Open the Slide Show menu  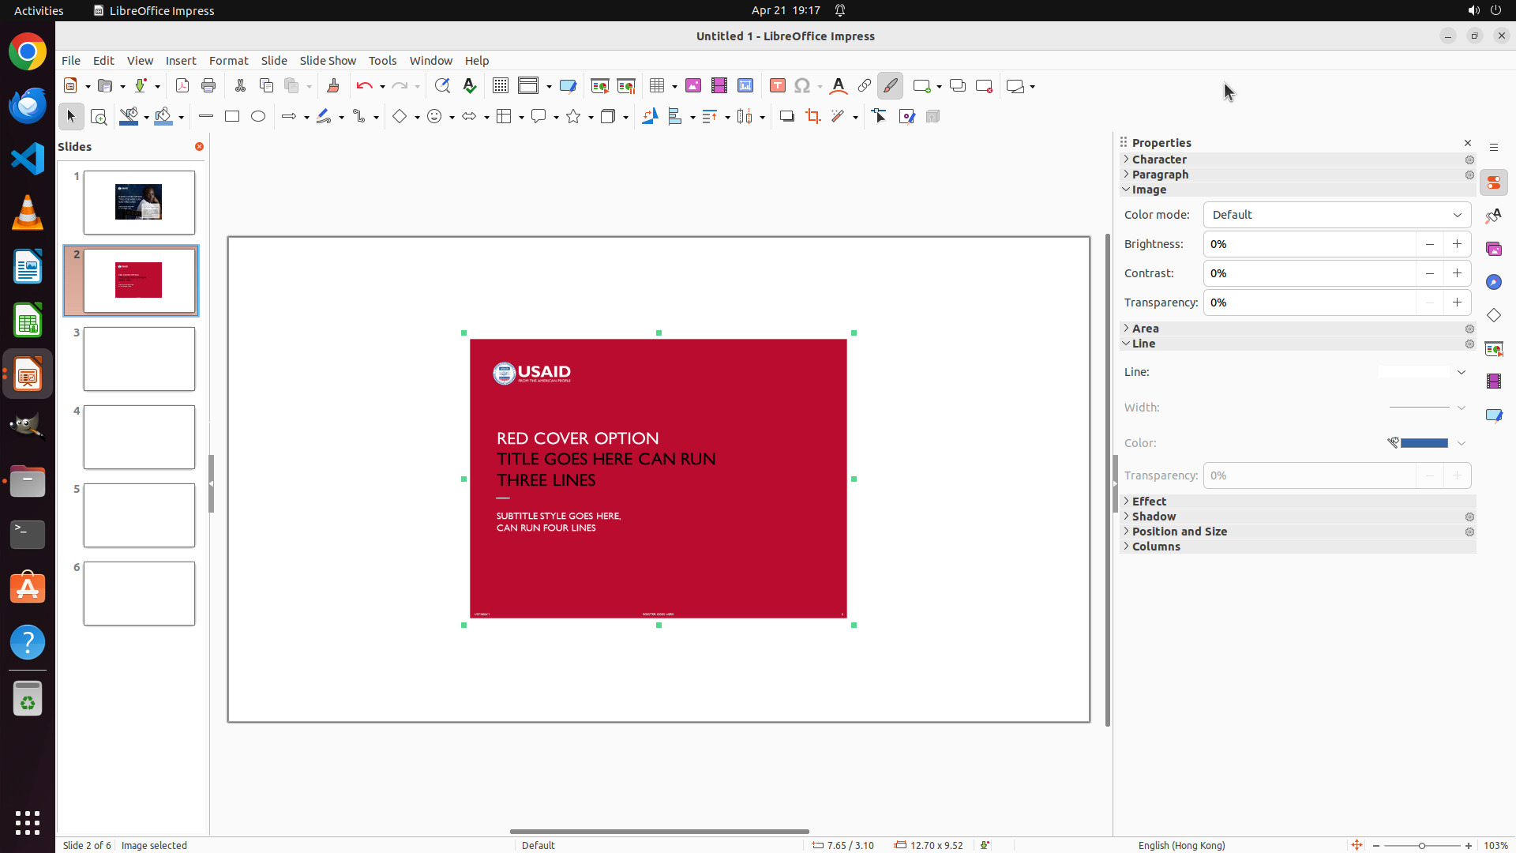[328, 61]
